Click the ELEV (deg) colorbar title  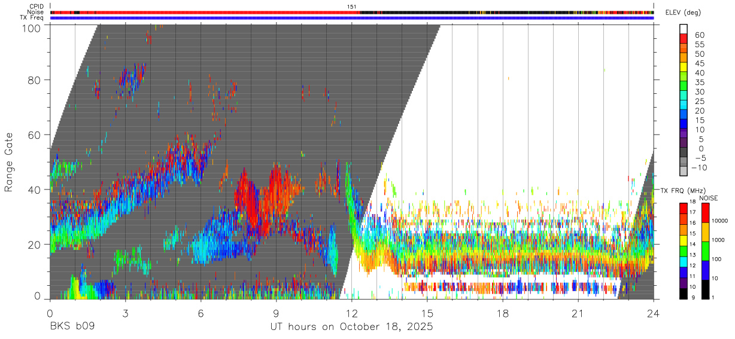(684, 13)
